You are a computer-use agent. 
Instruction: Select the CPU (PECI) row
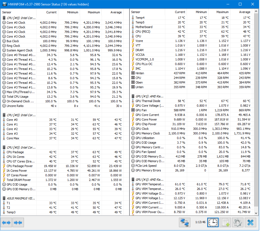(191, 32)
